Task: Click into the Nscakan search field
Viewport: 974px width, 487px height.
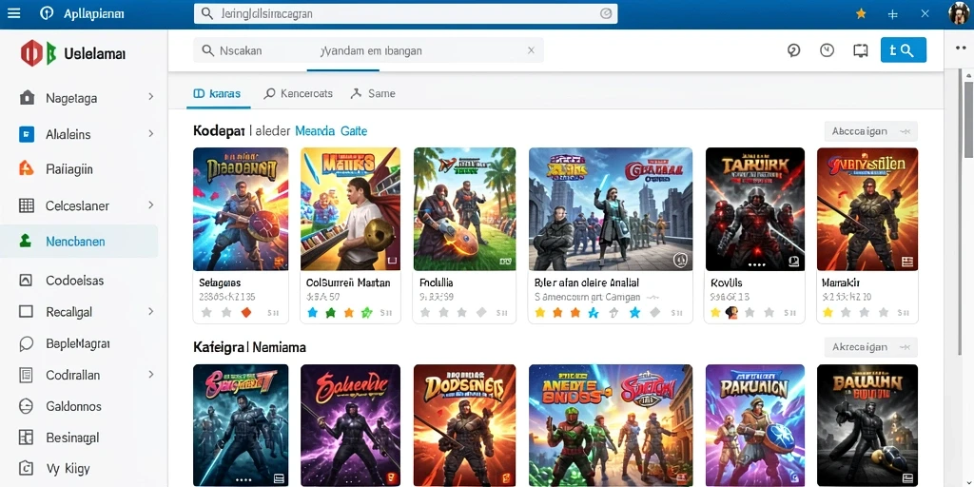Action: pyautogui.click(x=368, y=50)
